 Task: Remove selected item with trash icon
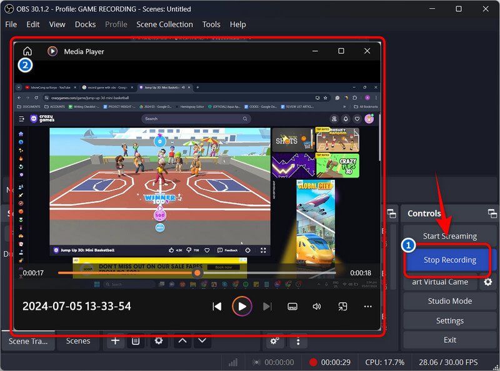pos(136,341)
